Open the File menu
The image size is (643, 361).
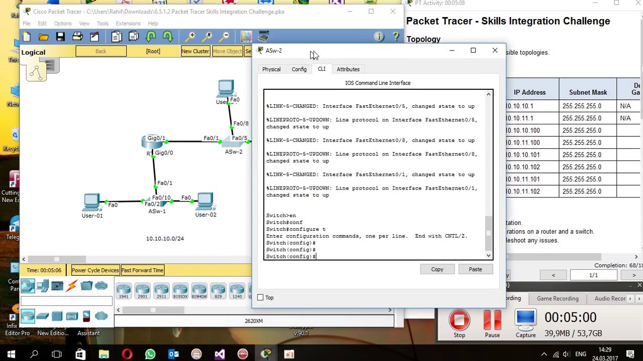27,23
